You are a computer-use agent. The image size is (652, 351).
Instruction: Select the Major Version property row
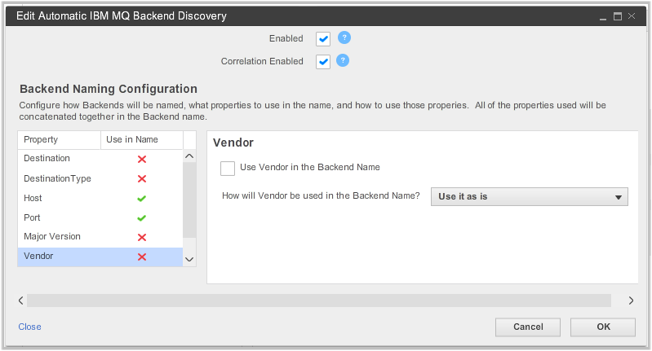(x=100, y=237)
